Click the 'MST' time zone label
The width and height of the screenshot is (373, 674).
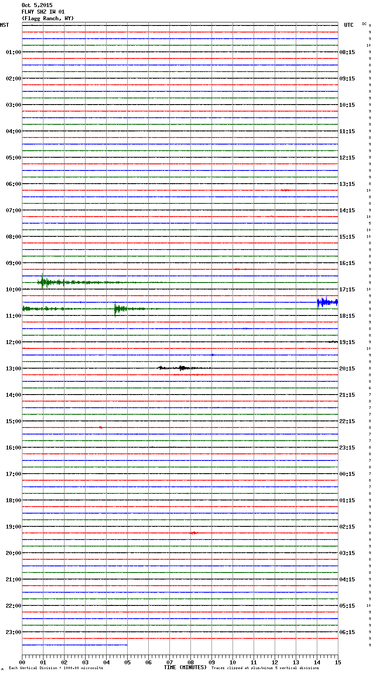(x=4, y=25)
